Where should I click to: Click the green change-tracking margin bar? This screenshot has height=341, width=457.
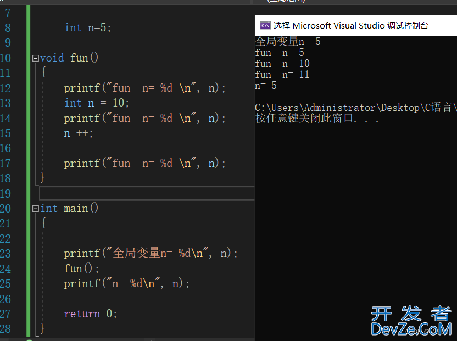(x=28, y=171)
